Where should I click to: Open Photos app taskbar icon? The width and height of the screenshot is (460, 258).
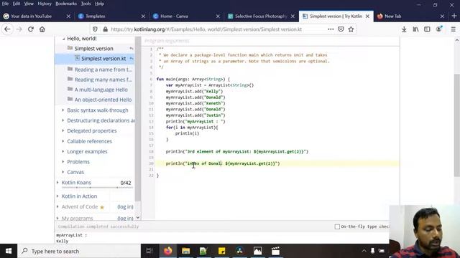click(257, 251)
